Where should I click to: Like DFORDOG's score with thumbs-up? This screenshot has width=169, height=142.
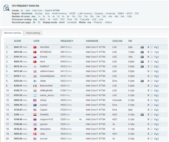point(158,52)
